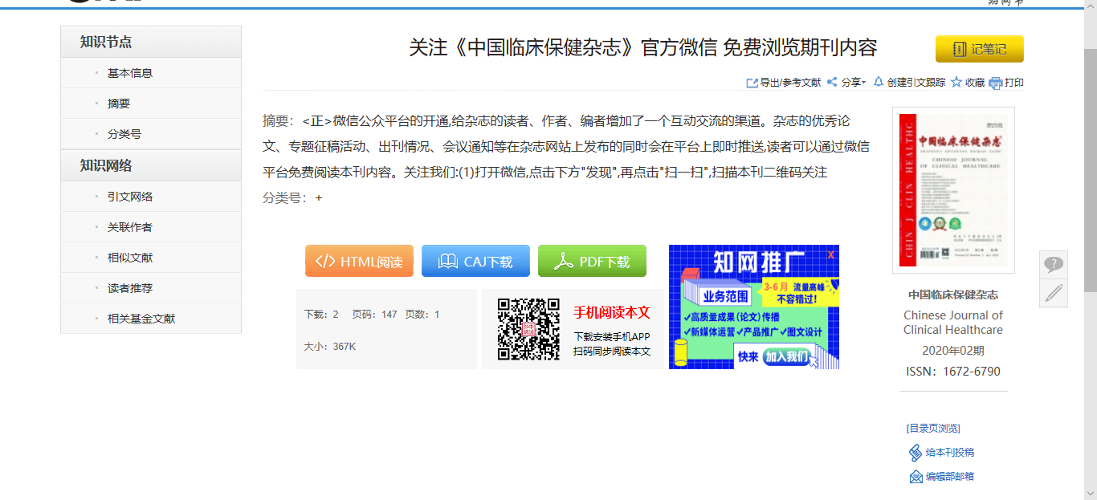Click the printer icon to print (打印)
Image resolution: width=1097 pixels, height=500 pixels.
(x=996, y=83)
